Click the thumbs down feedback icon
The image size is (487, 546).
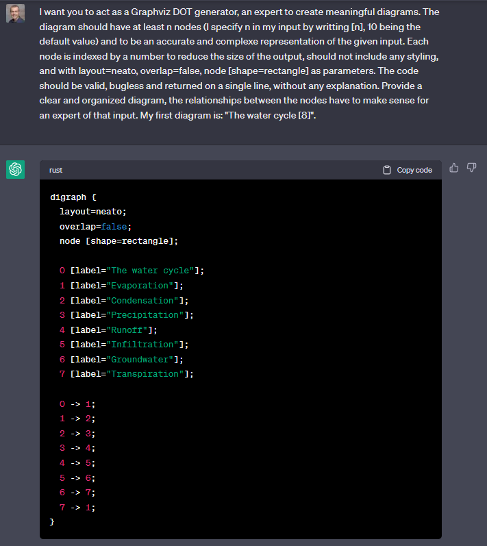click(471, 168)
